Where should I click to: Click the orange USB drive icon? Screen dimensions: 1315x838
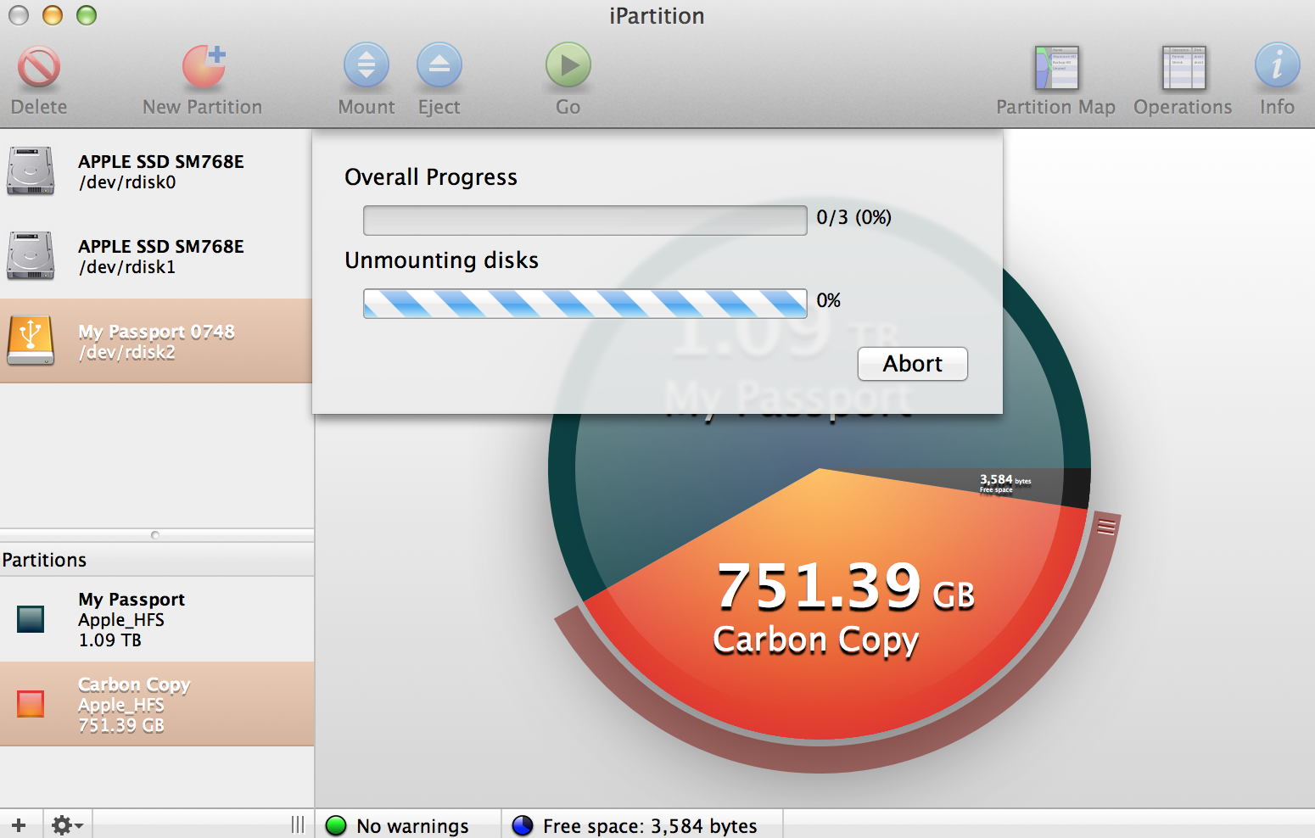click(x=31, y=340)
